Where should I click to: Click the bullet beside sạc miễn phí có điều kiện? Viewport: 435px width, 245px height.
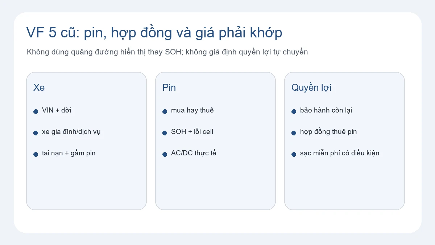294,154
